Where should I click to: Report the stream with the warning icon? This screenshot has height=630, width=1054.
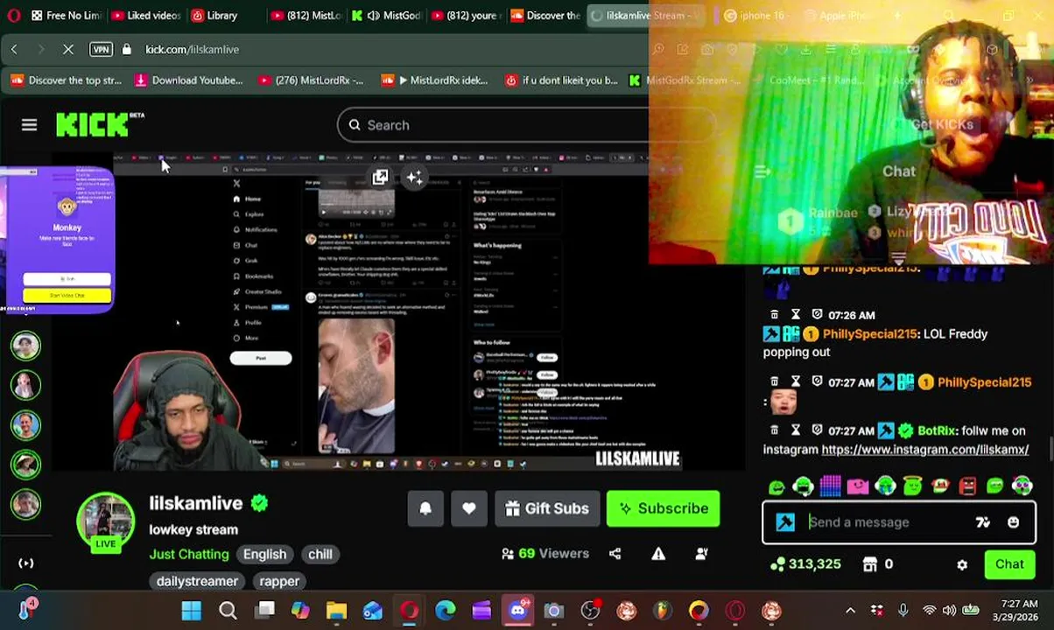[x=658, y=554]
